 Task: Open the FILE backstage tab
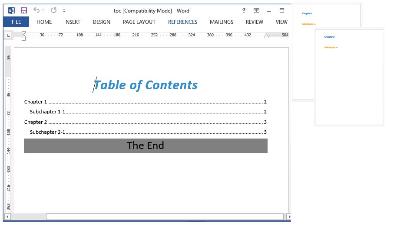point(16,22)
